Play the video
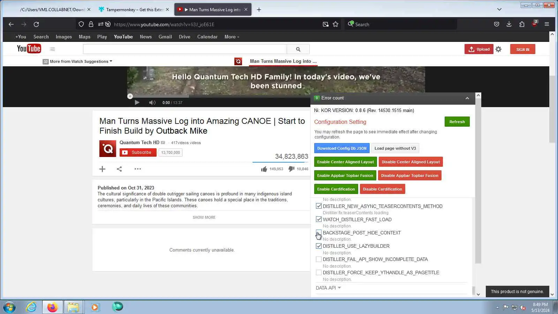558x314 pixels. [137, 103]
